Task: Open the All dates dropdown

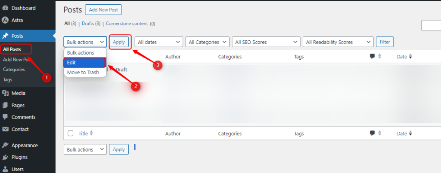Action: click(159, 42)
